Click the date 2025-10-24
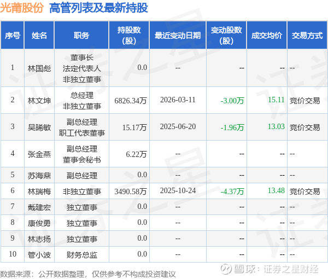 178,191
